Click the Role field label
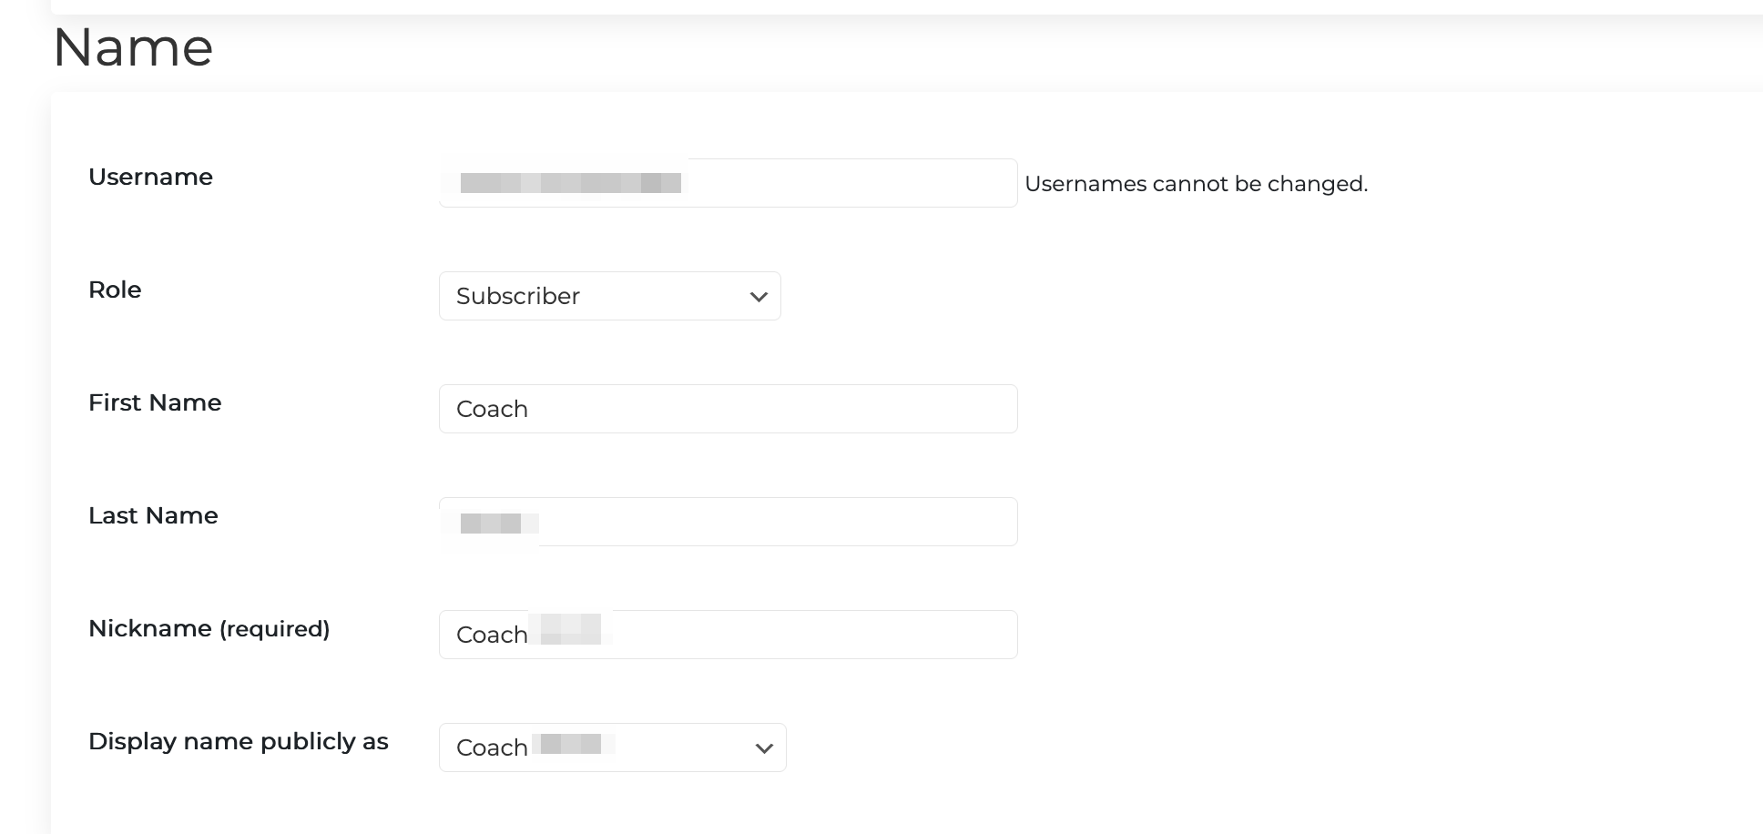Viewport: 1763px width, 834px height. coord(115,290)
